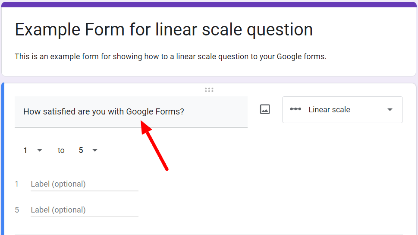Click the add image icon beside the question
Viewport: 418px width, 235px height.
265,110
